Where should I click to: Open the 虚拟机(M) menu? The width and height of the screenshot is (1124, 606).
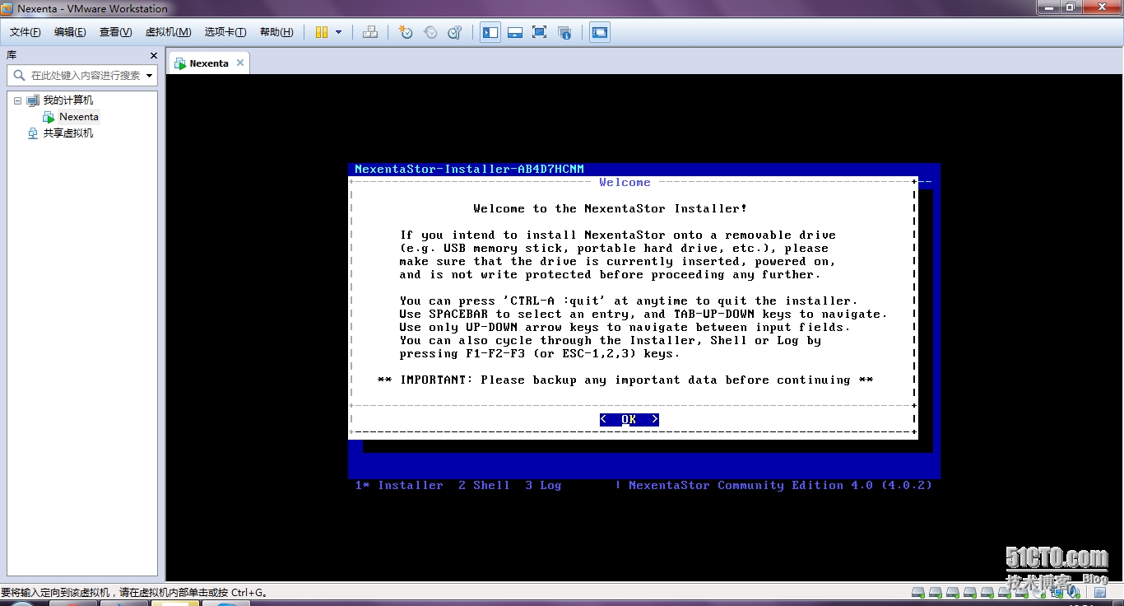pos(168,32)
